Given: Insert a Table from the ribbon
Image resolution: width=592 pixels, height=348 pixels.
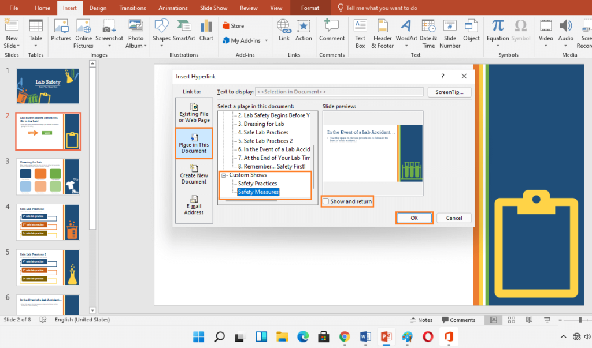Looking at the screenshot, I should click(x=36, y=30).
